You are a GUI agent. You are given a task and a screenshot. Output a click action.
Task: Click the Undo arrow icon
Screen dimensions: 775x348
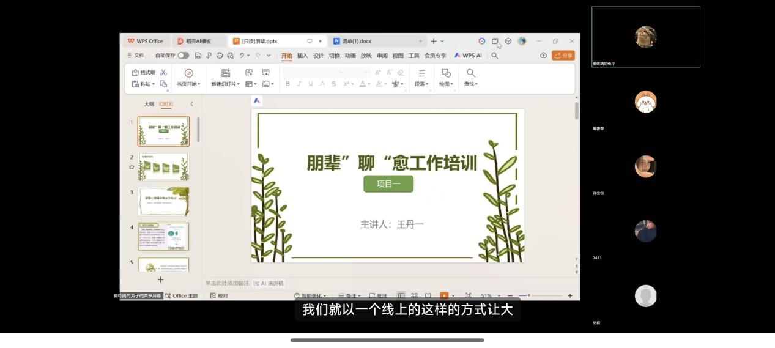pyautogui.click(x=242, y=56)
